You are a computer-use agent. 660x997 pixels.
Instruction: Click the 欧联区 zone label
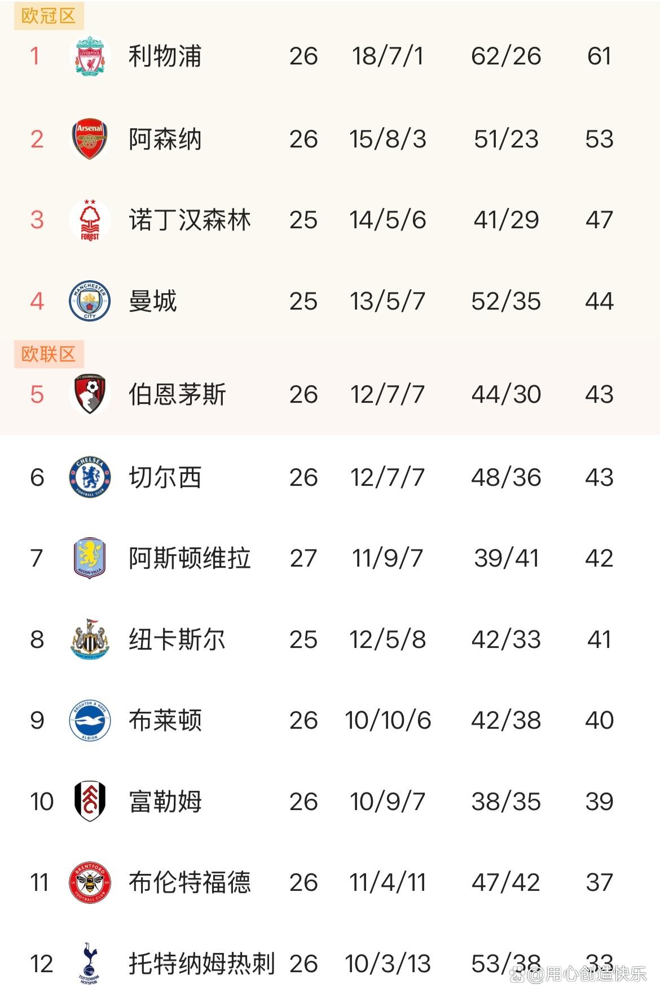pyautogui.click(x=49, y=354)
